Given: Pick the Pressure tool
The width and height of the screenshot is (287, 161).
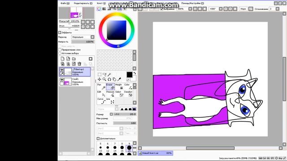Looking at the screenshot, I should (x=110, y=94).
